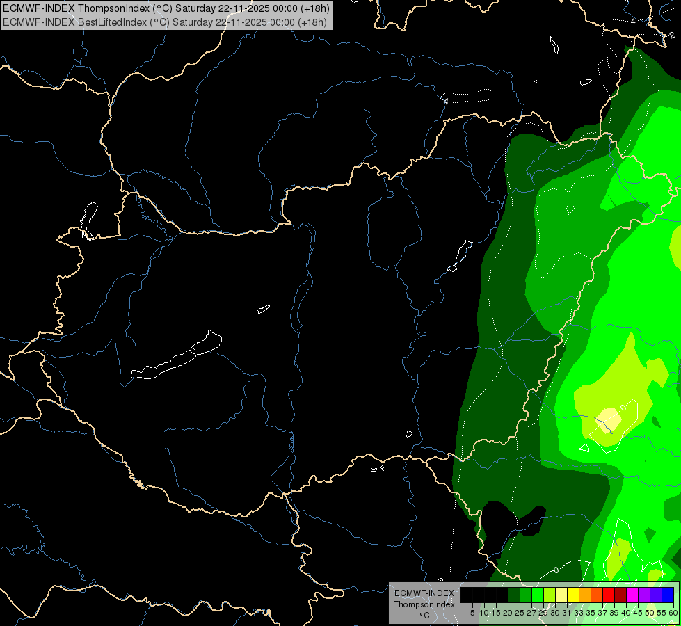Click the legend tick value 20
The image size is (681, 626).
[508, 613]
